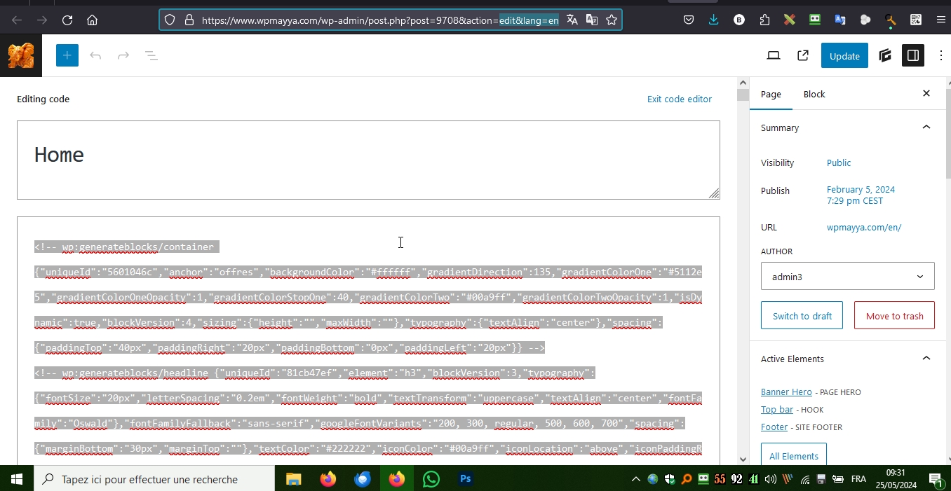
Task: Click the translate page icon in URL bar
Action: [572, 20]
